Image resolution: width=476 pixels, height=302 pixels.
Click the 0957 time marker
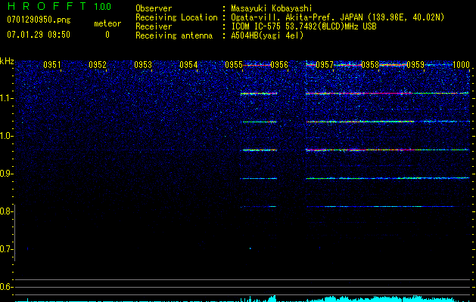pos(325,65)
